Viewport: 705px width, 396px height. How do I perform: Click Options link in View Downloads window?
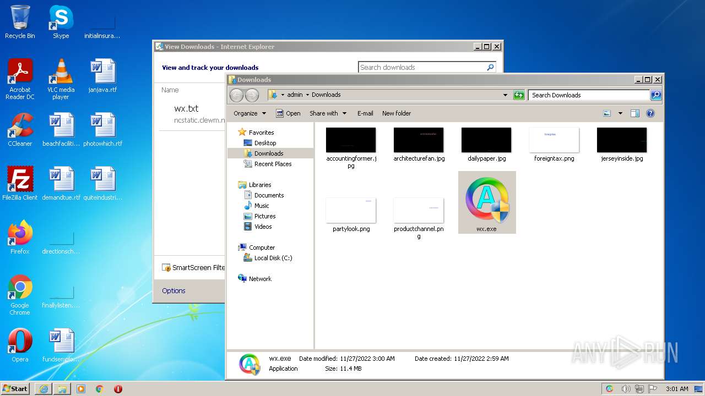[173, 291]
